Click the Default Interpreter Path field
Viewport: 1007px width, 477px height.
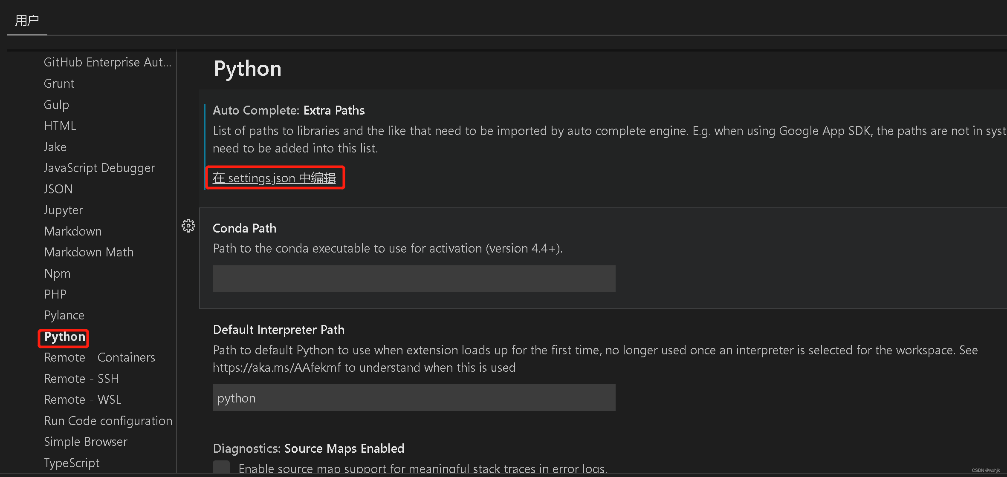tap(414, 398)
